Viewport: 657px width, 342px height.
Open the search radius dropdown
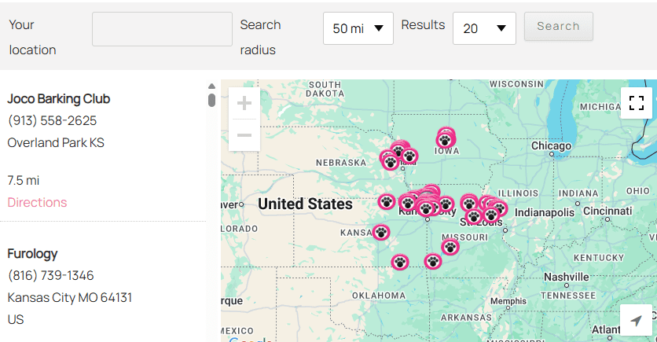358,28
